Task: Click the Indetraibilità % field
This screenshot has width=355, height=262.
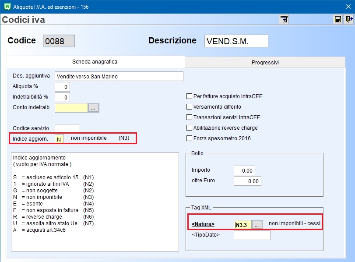Action: (62, 97)
